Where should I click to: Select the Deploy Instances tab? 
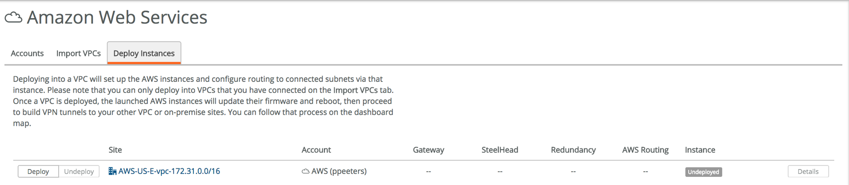(144, 53)
